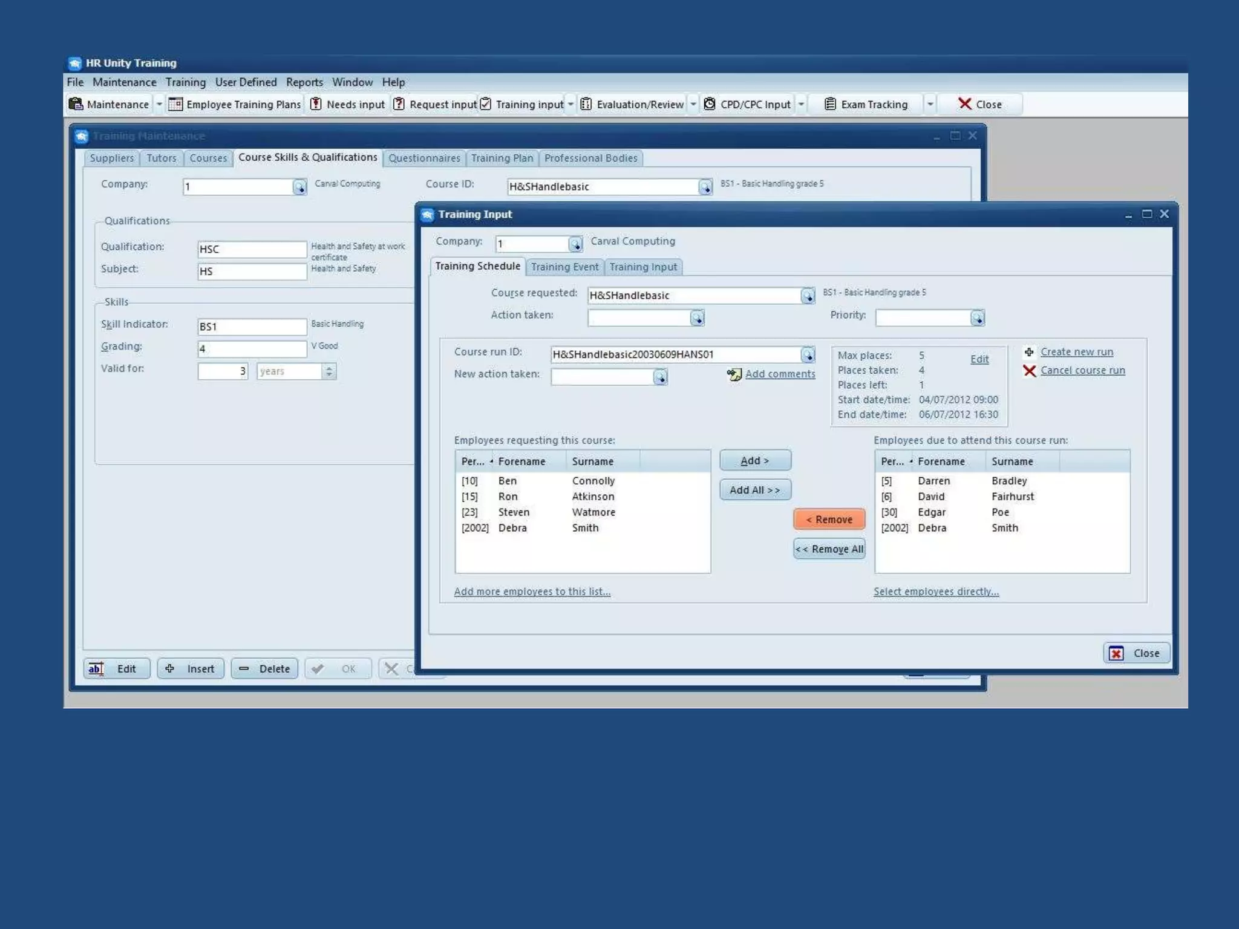Expand the Maintenance toolbar dropdown arrow
This screenshot has width=1239, height=929.
(x=159, y=104)
